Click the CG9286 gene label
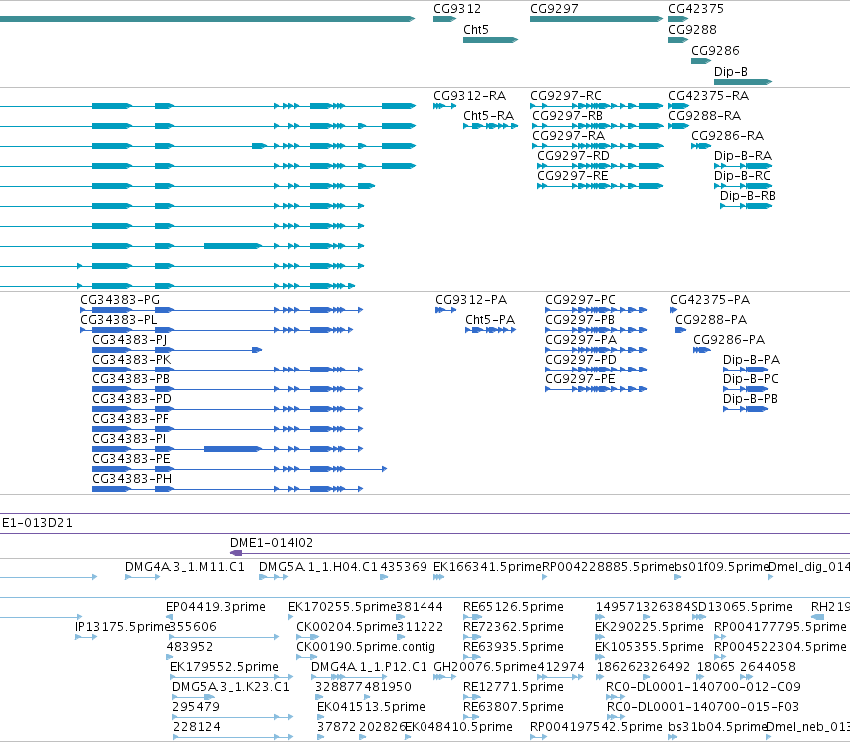The width and height of the screenshot is (850, 742). click(x=715, y=51)
